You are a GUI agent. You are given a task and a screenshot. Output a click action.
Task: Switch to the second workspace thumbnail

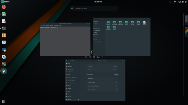(x=186, y=32)
